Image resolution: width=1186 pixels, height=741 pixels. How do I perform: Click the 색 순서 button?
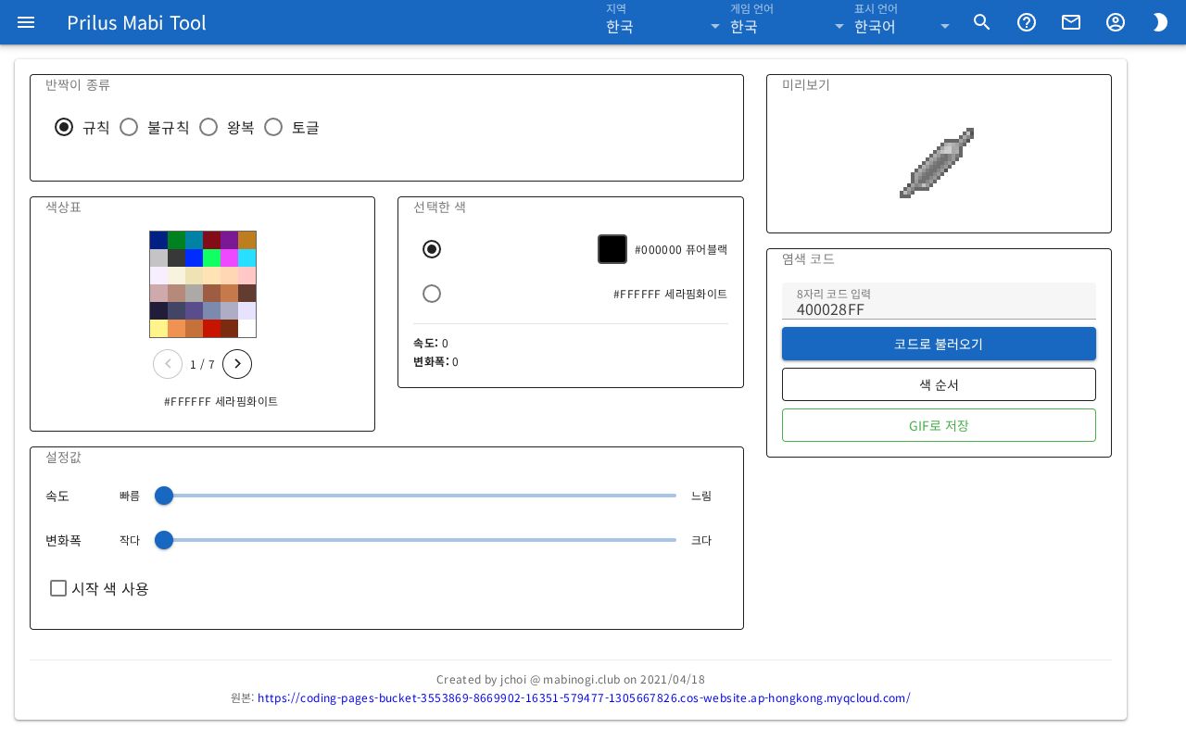click(939, 384)
